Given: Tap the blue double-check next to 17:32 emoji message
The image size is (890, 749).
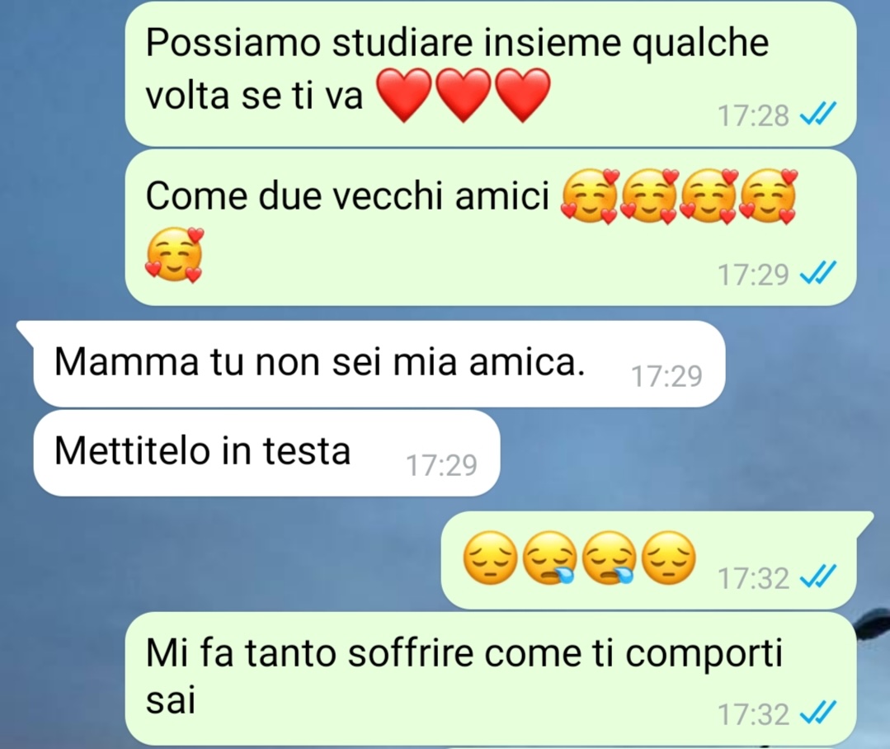Looking at the screenshot, I should click(818, 577).
